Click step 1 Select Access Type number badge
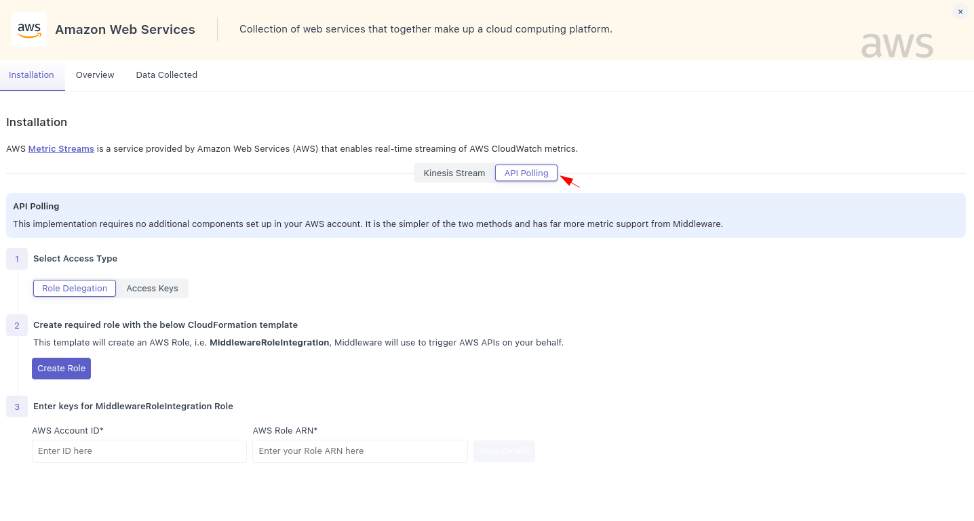The width and height of the screenshot is (974, 521). click(16, 258)
